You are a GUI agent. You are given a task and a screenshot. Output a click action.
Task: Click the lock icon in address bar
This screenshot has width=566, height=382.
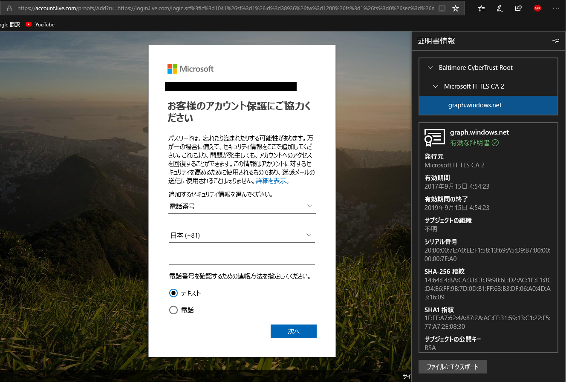click(x=9, y=8)
